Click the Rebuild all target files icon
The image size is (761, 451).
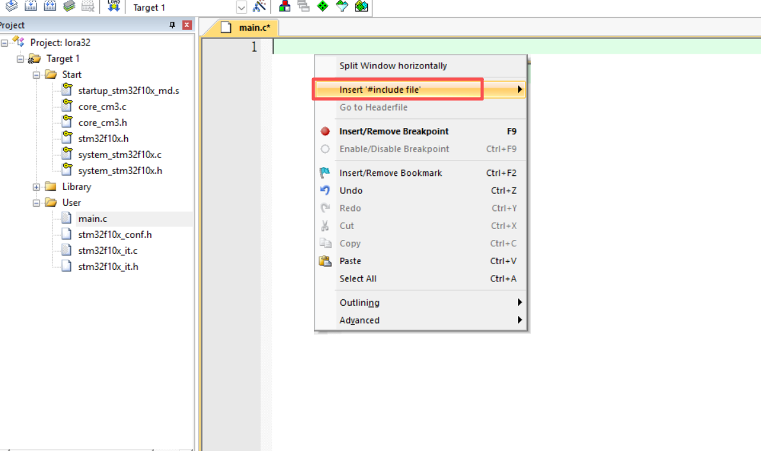(x=50, y=6)
